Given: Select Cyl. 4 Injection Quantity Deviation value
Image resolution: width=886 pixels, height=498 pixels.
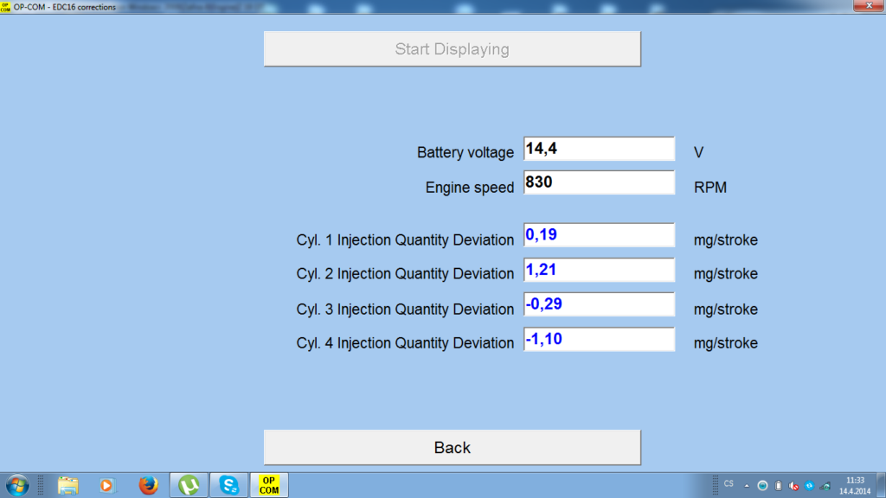Looking at the screenshot, I should click(x=599, y=340).
